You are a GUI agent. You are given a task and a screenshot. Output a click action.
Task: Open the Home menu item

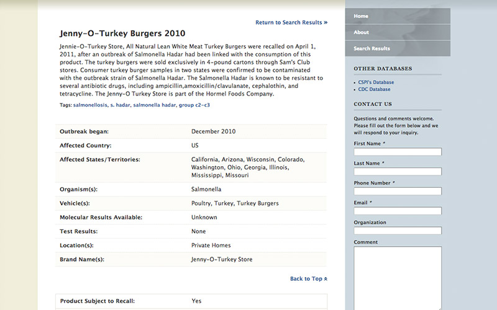(361, 16)
